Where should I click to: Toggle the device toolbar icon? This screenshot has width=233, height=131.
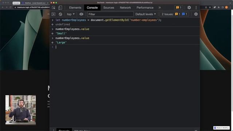coord(60,8)
